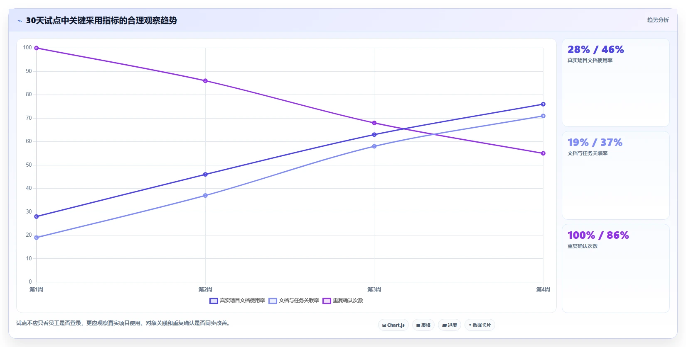Click the bar icon in the 进度 tag
This screenshot has width=686, height=347.
point(444,325)
